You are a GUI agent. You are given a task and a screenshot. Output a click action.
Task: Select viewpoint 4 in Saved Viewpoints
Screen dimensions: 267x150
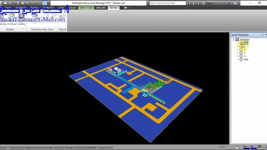click(244, 56)
